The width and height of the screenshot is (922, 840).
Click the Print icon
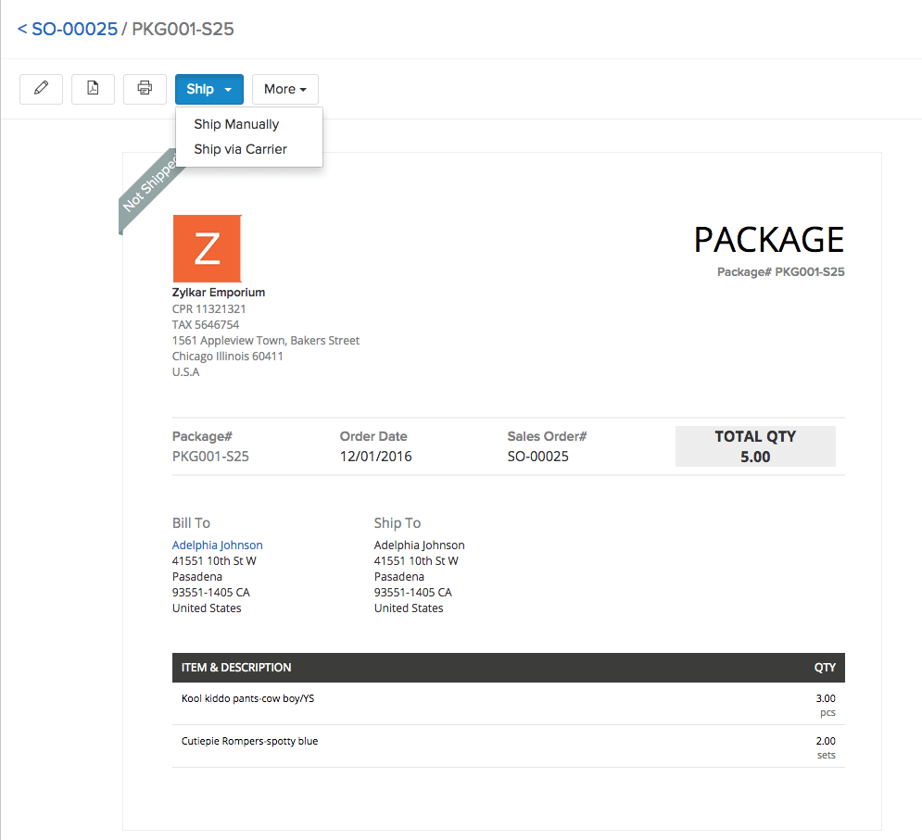coord(145,88)
